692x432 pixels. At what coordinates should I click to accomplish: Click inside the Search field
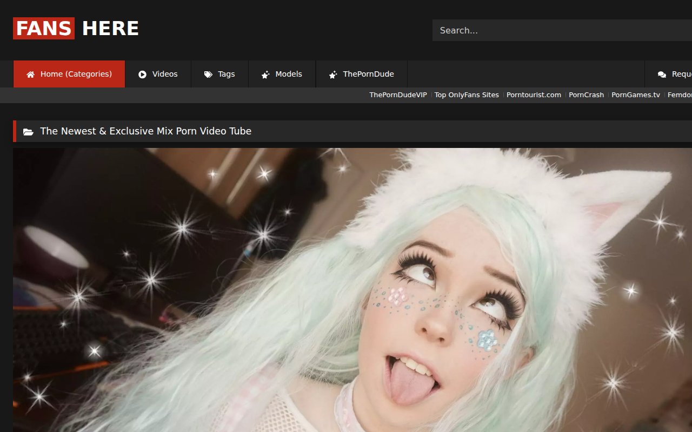[541, 30]
